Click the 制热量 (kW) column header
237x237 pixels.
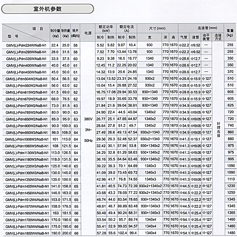(x=65, y=33)
